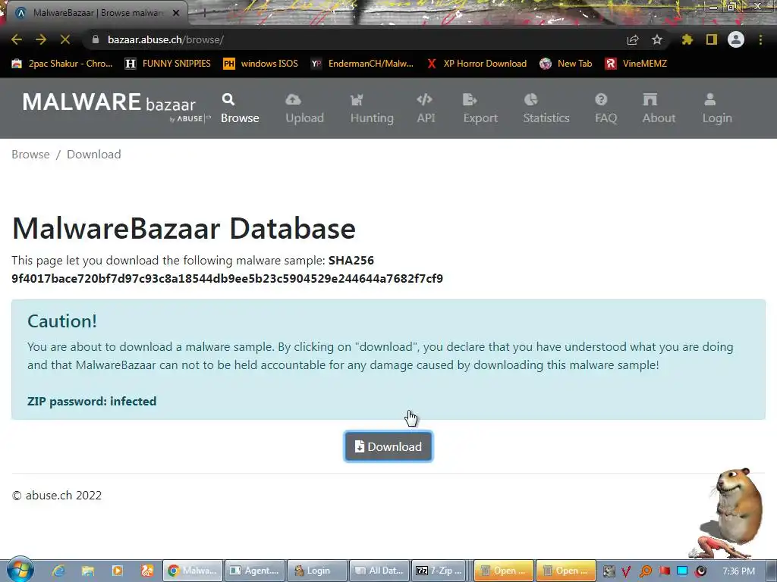Viewport: 777px width, 582px height.
Task: Click the red flag tray icon
Action: coord(665,571)
